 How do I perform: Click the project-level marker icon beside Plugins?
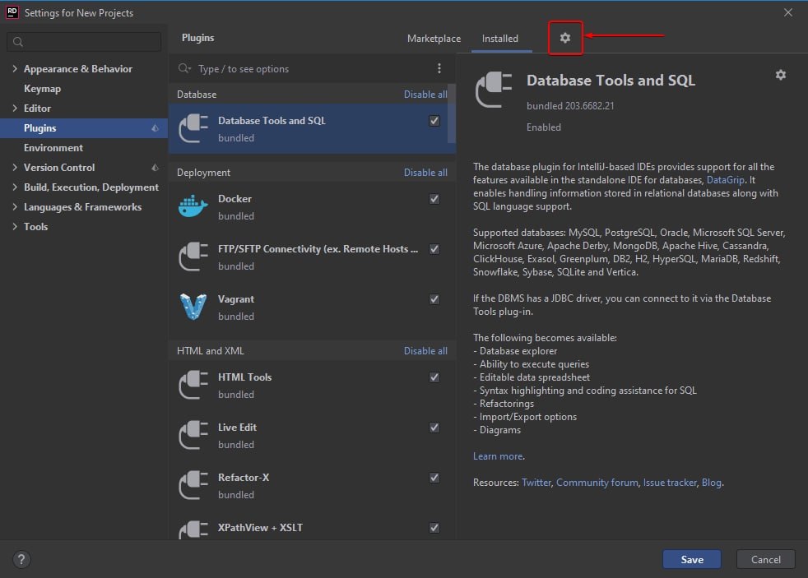click(x=156, y=128)
